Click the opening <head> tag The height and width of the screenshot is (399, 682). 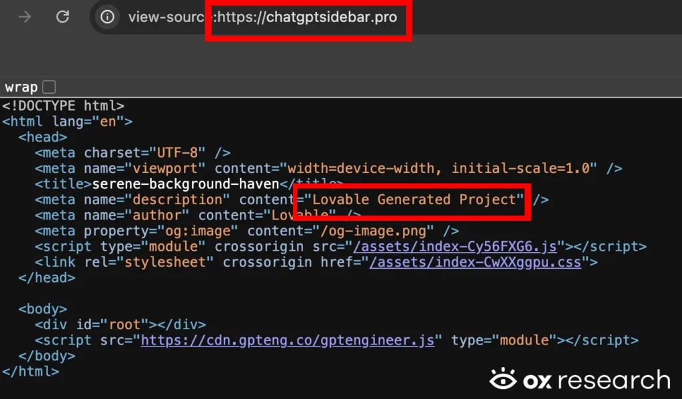click(x=43, y=137)
